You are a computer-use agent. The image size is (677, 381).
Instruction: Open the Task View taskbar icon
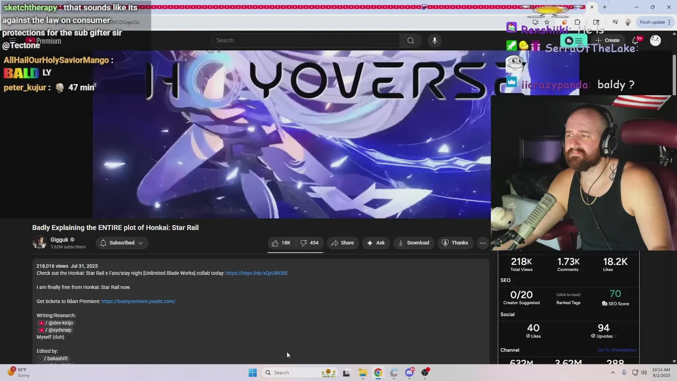click(x=346, y=373)
